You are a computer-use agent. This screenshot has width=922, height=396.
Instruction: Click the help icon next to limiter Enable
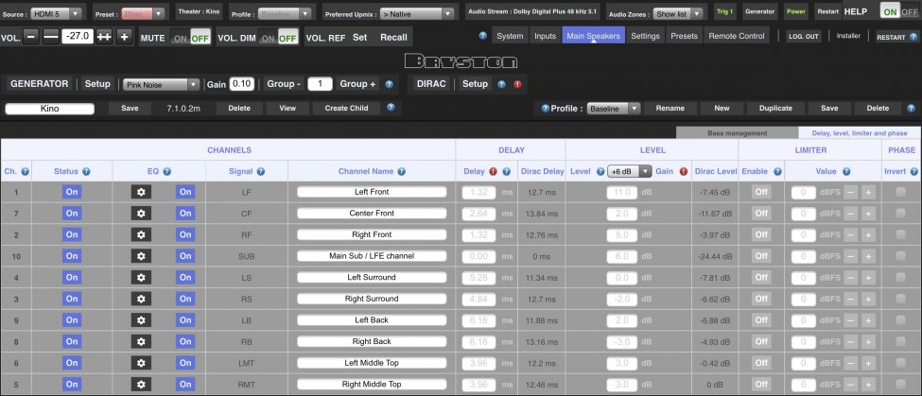(x=776, y=171)
